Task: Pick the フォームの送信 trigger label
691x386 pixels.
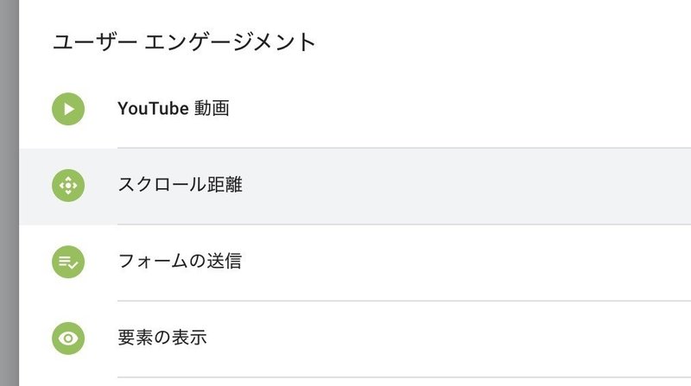Action: [x=180, y=261]
